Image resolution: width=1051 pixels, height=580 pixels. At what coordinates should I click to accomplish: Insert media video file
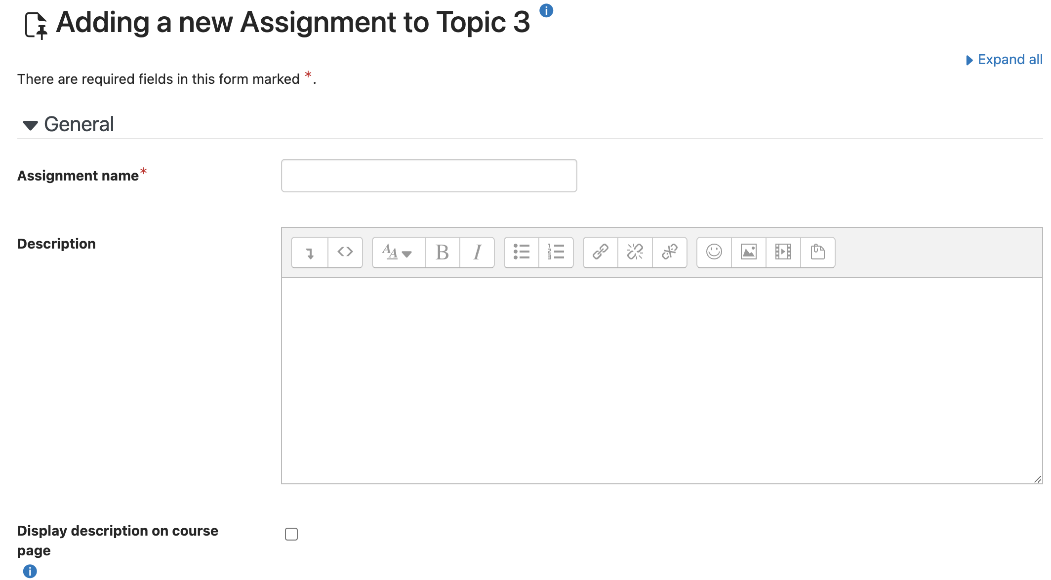pos(783,253)
